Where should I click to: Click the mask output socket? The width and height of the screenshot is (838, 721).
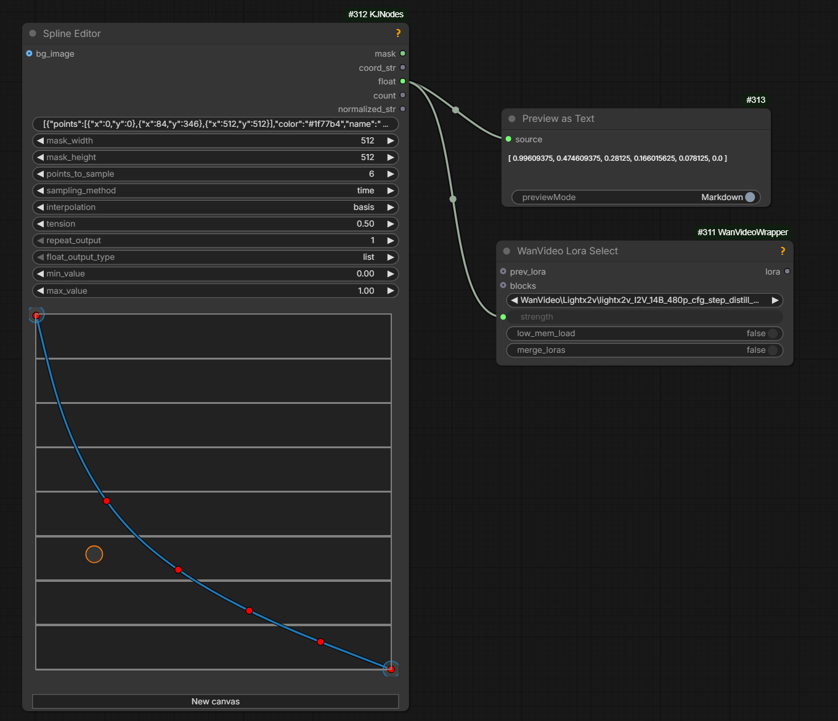click(x=403, y=54)
